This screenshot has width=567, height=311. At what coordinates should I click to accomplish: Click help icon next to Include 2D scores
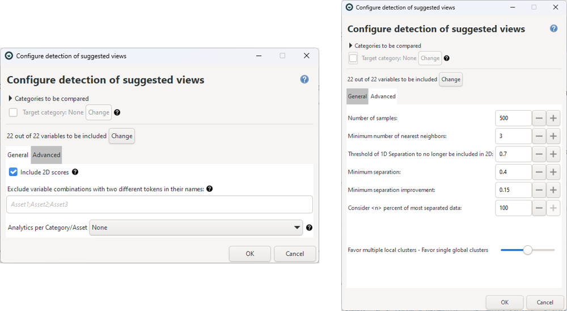75,172
